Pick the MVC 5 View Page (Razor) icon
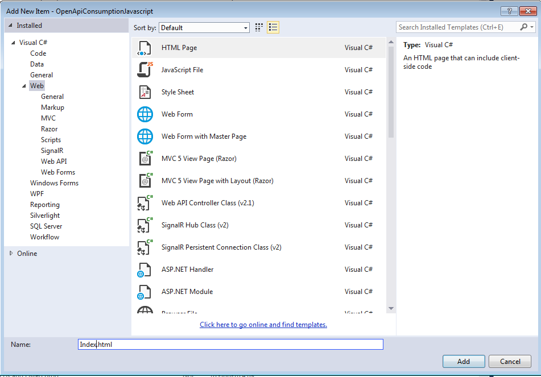Viewport: 541px width, 377px height. 145,159
